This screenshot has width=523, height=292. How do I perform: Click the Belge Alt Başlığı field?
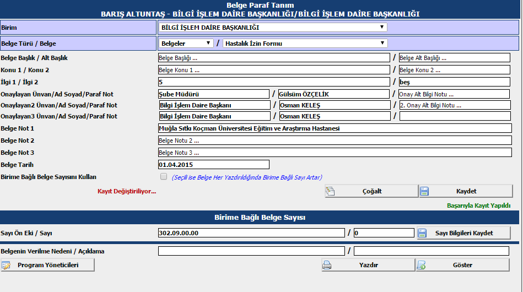pos(454,57)
